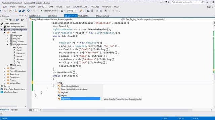This screenshot has width=215, height=120.
Task: Open the Debug configuration dropdown
Action: [x=76, y=11]
